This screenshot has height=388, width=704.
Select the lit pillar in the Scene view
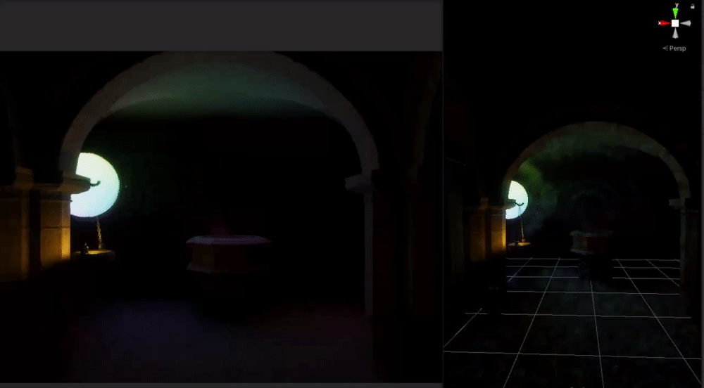click(x=495, y=233)
